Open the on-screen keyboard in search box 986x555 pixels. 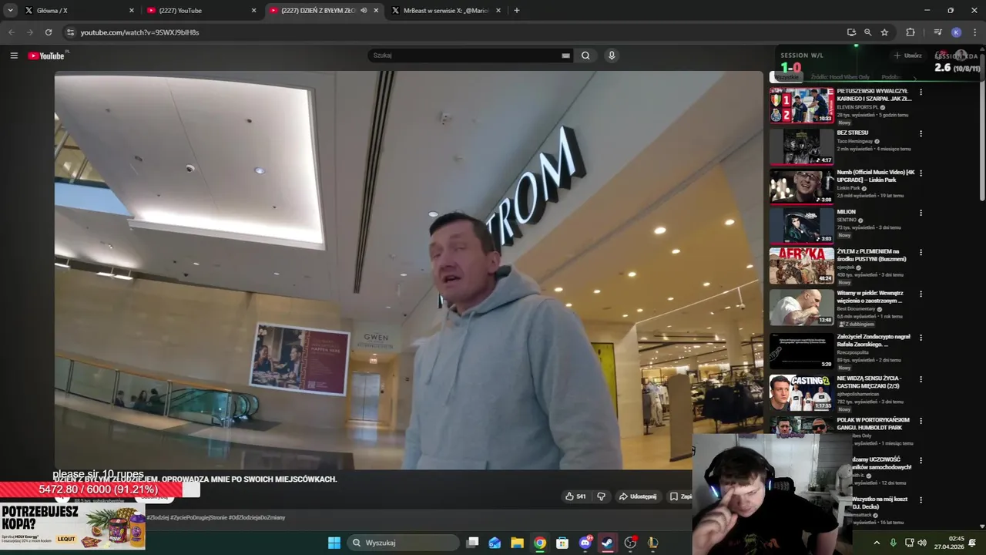[x=565, y=55]
